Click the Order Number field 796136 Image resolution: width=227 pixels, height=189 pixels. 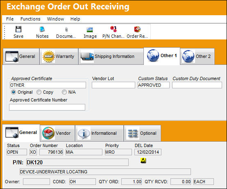51,152
